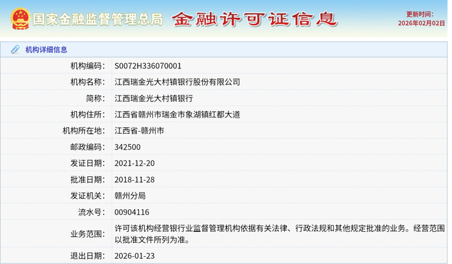The height and width of the screenshot is (264, 452).
Task: Click the 国家金融监督管理总局 header title
Action: 98,19
